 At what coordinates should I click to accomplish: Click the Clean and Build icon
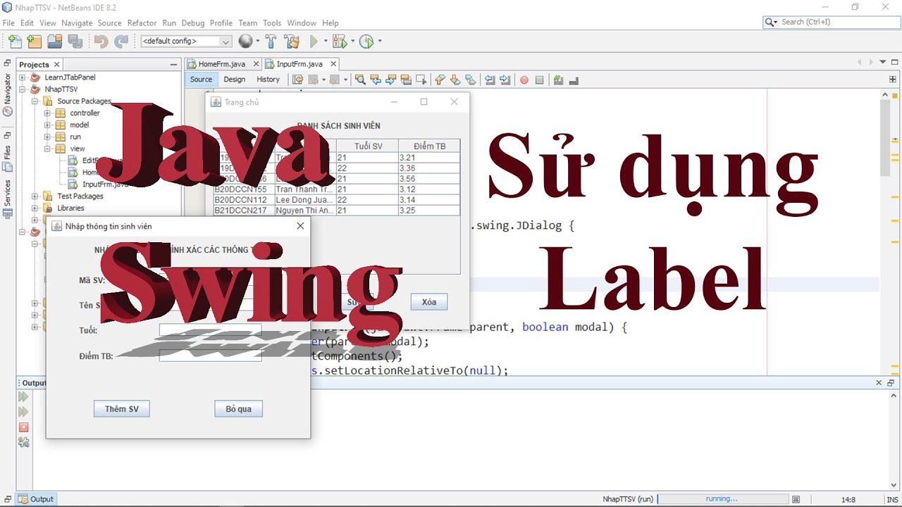(292, 42)
